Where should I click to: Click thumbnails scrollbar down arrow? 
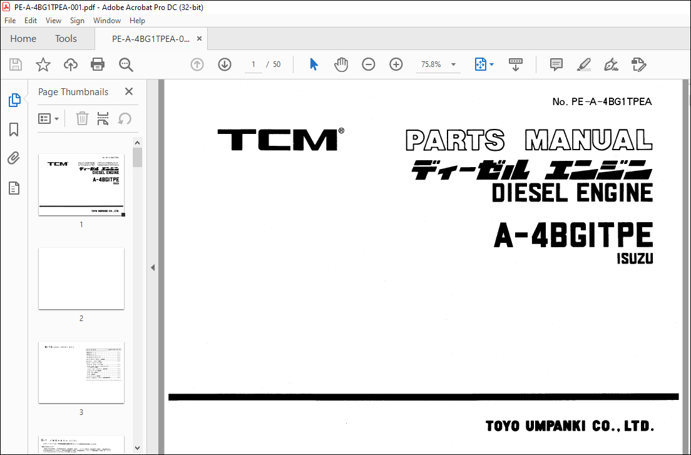click(137, 448)
